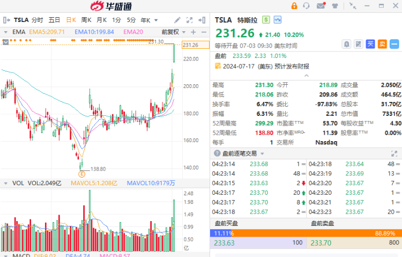Click the 52周最低 value 138.80 in stats
Screen dimensions: 402x257
[x=264, y=133]
